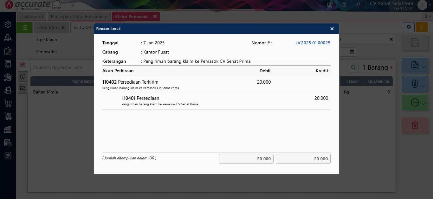The image size is (433, 199).
Task: Open the general ledger book sidebar icon
Action: point(8,64)
